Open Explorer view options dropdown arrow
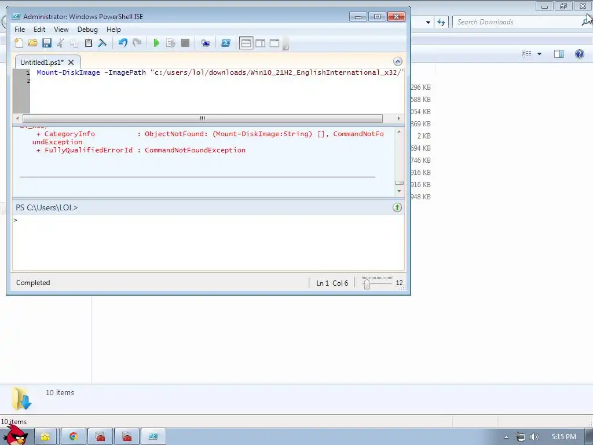 539,54
